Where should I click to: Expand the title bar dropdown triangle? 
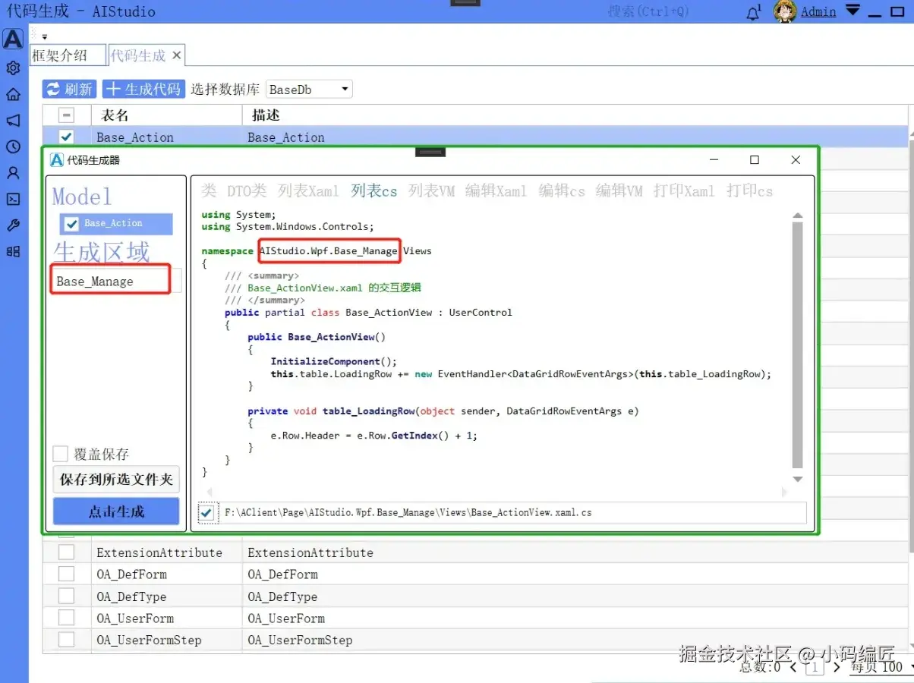point(853,10)
